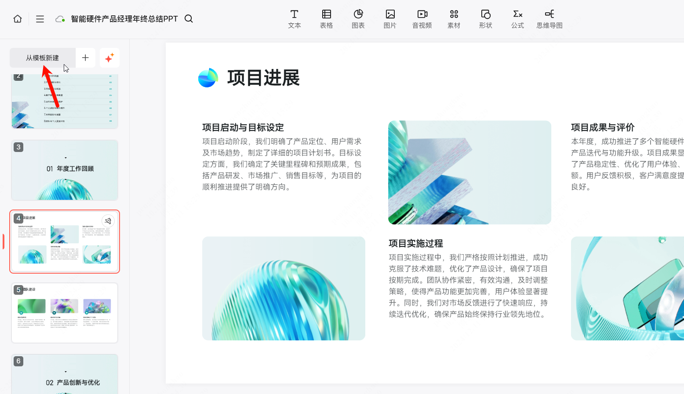Insert a table with 表格 tool
The width and height of the screenshot is (684, 394).
click(326, 19)
